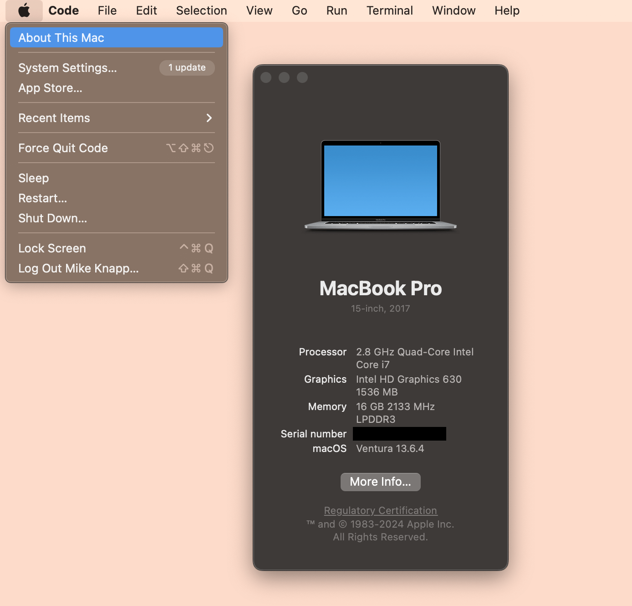The height and width of the screenshot is (606, 632).
Task: Click the '15-inch, 2017' model text
Action: [x=381, y=308]
